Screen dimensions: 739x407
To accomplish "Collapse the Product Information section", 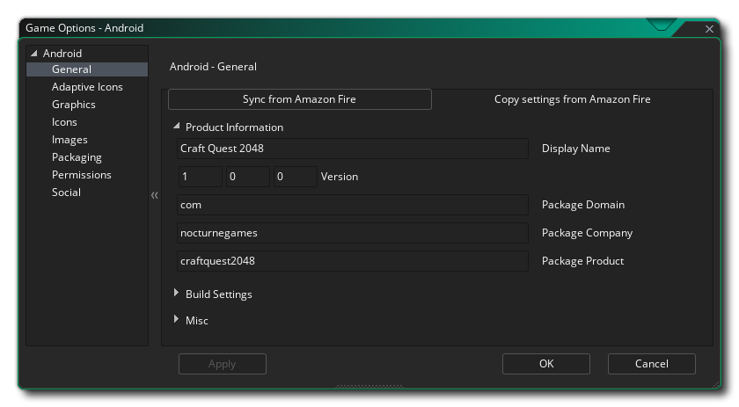I will tap(177, 127).
